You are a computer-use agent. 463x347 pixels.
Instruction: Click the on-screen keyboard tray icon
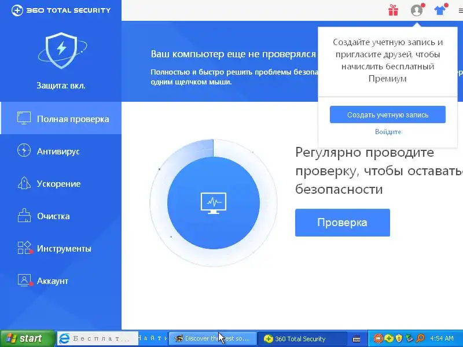coord(357,339)
